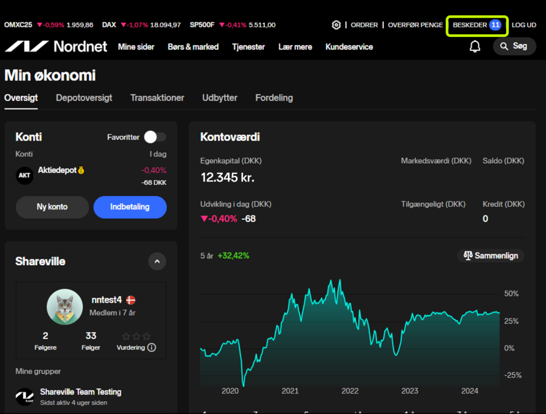
Task: Select the Oversigt tab
Action: [x=21, y=98]
